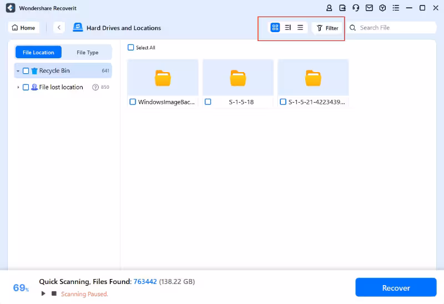Screen dimensions: 444x304
Task: Click the Scanning Paused status text
Action: pyautogui.click(x=84, y=294)
